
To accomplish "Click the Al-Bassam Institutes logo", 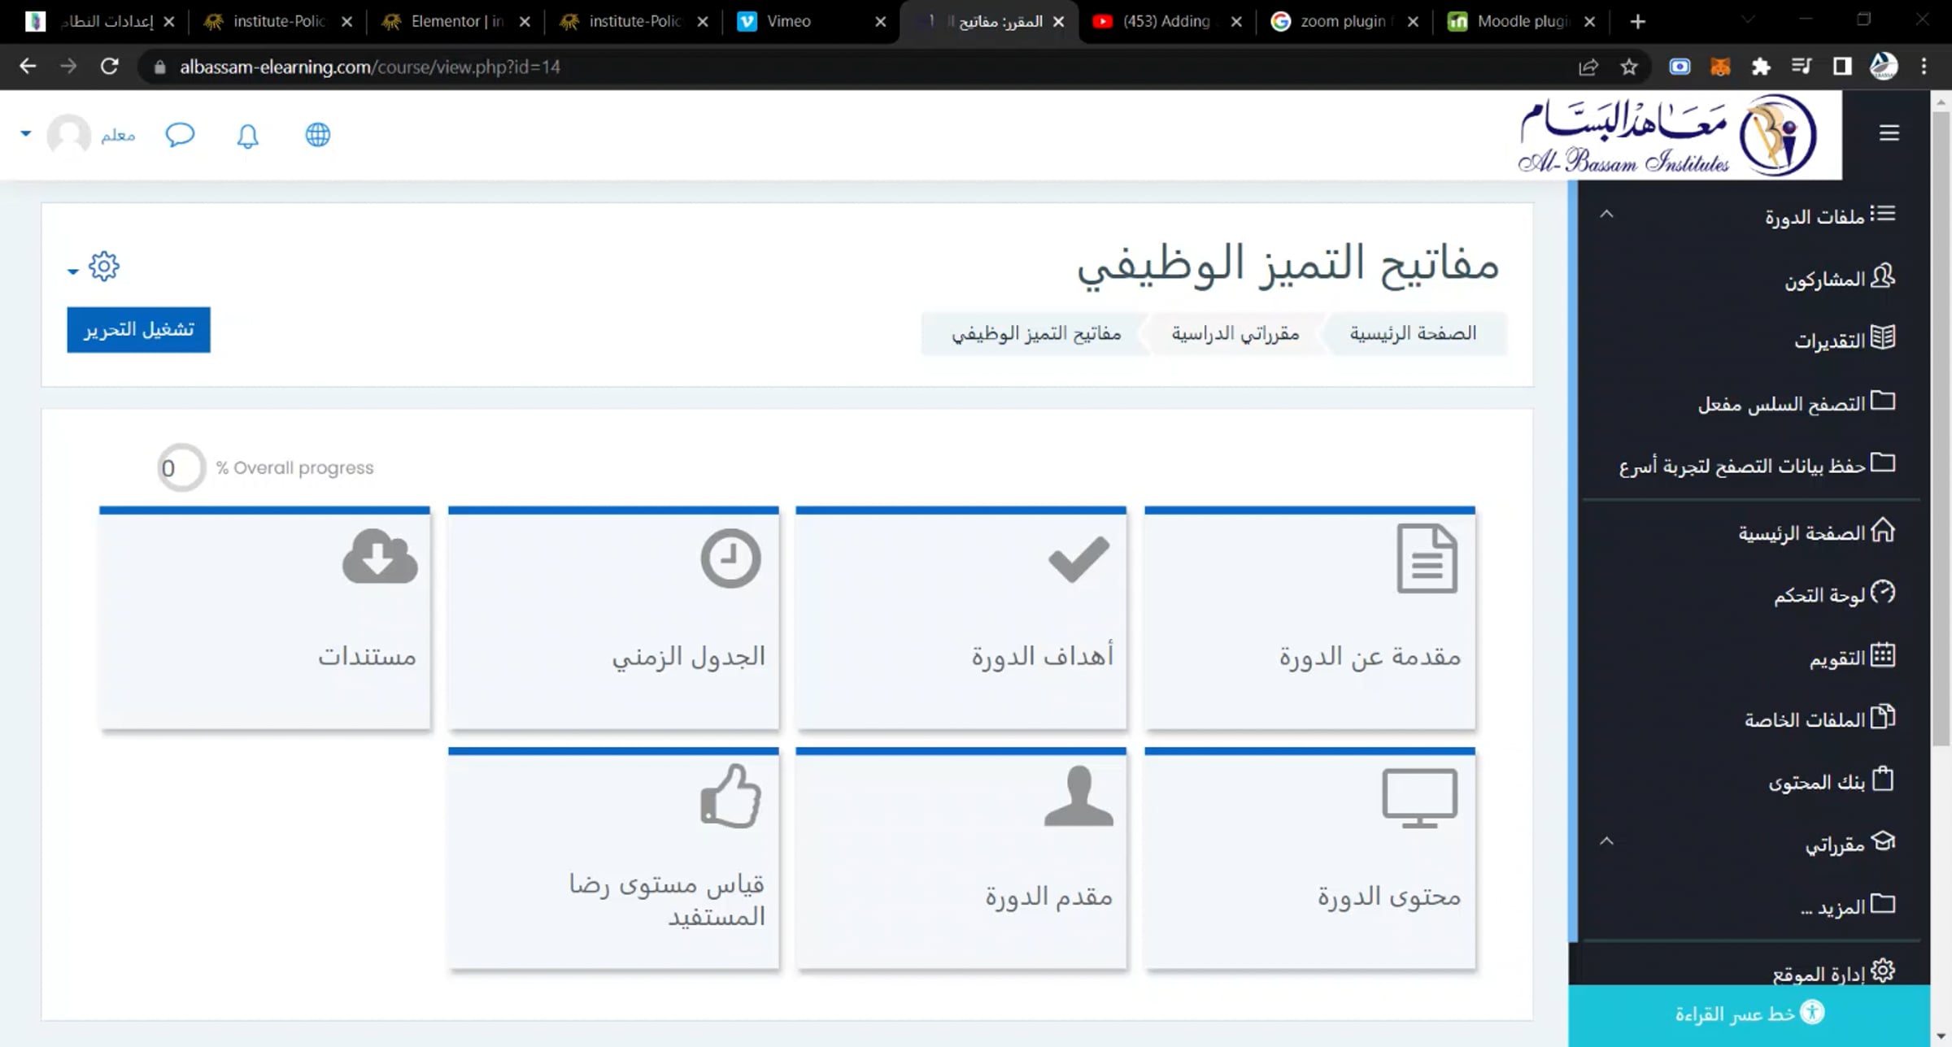I will point(1668,135).
